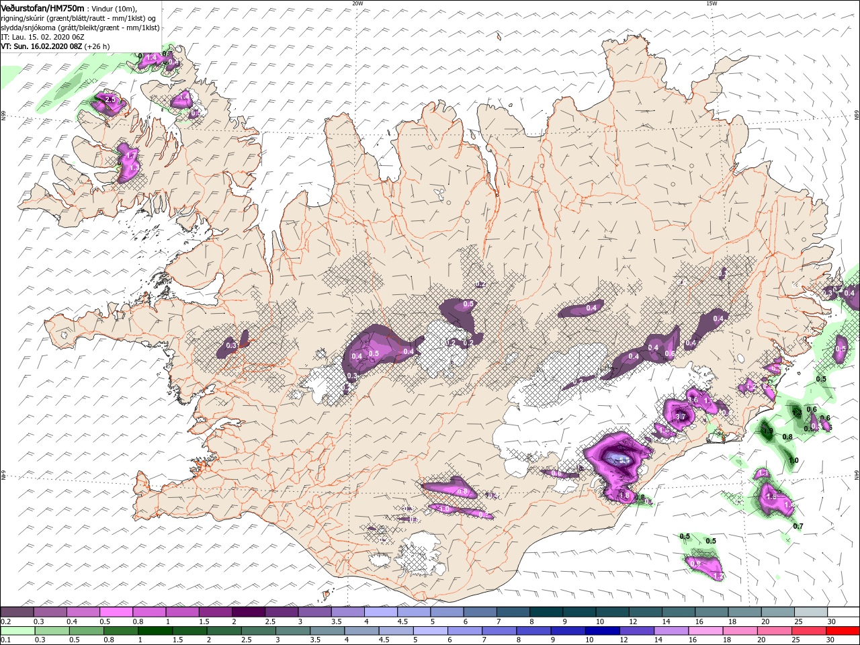860x645 pixels.
Task: Pick the medium green 0.5 swatch, lower legend row
Action: click(86, 631)
